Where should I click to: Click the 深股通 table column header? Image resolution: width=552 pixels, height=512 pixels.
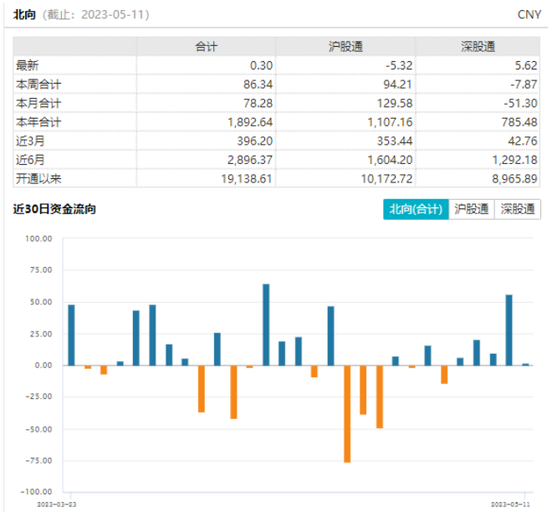[478, 47]
